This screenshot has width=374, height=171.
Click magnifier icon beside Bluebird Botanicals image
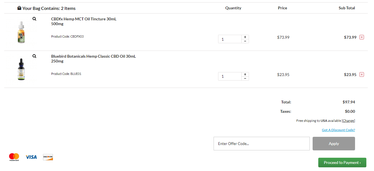[34, 56]
